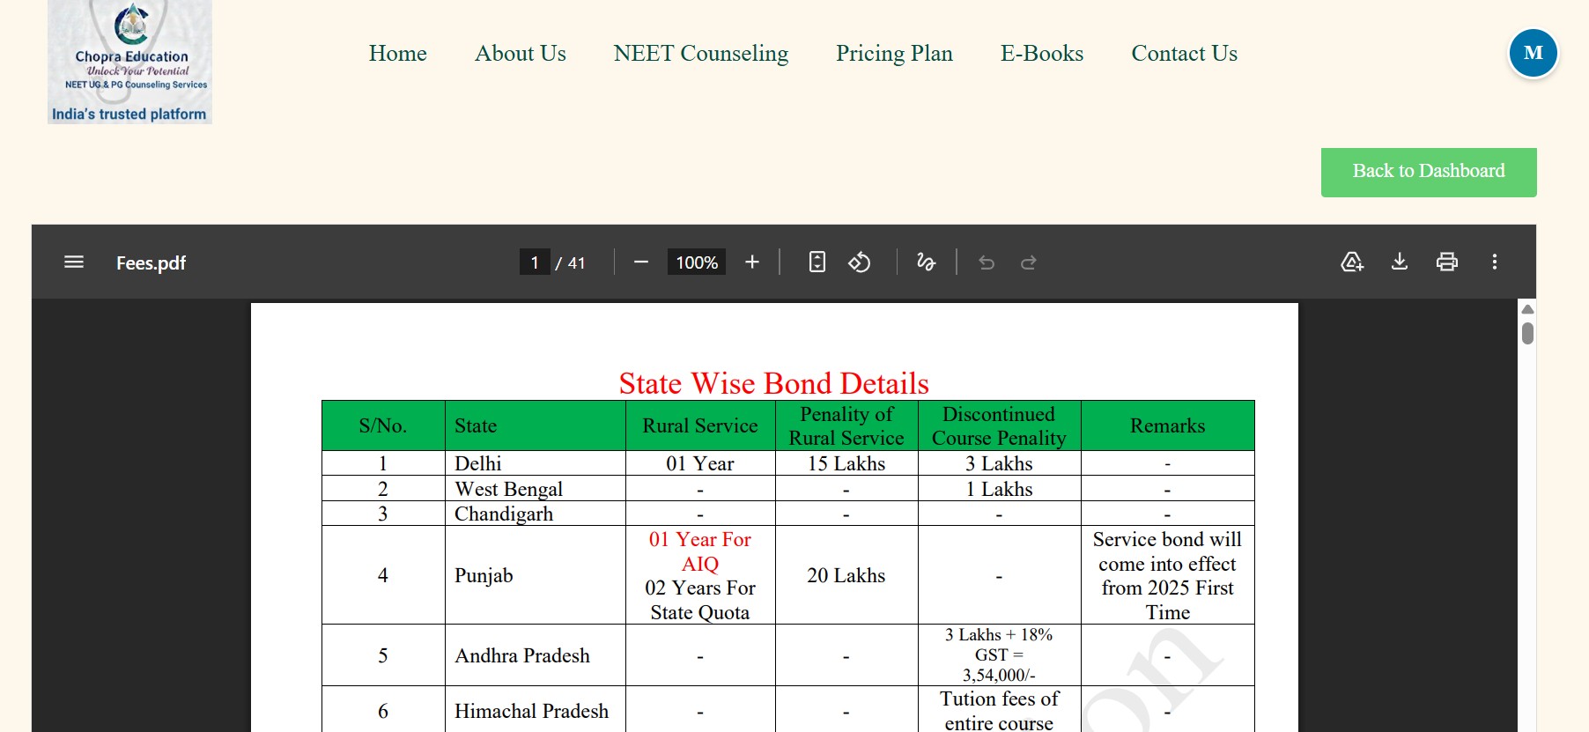This screenshot has width=1589, height=732.
Task: Click the total pages count 41
Action: pos(577,262)
